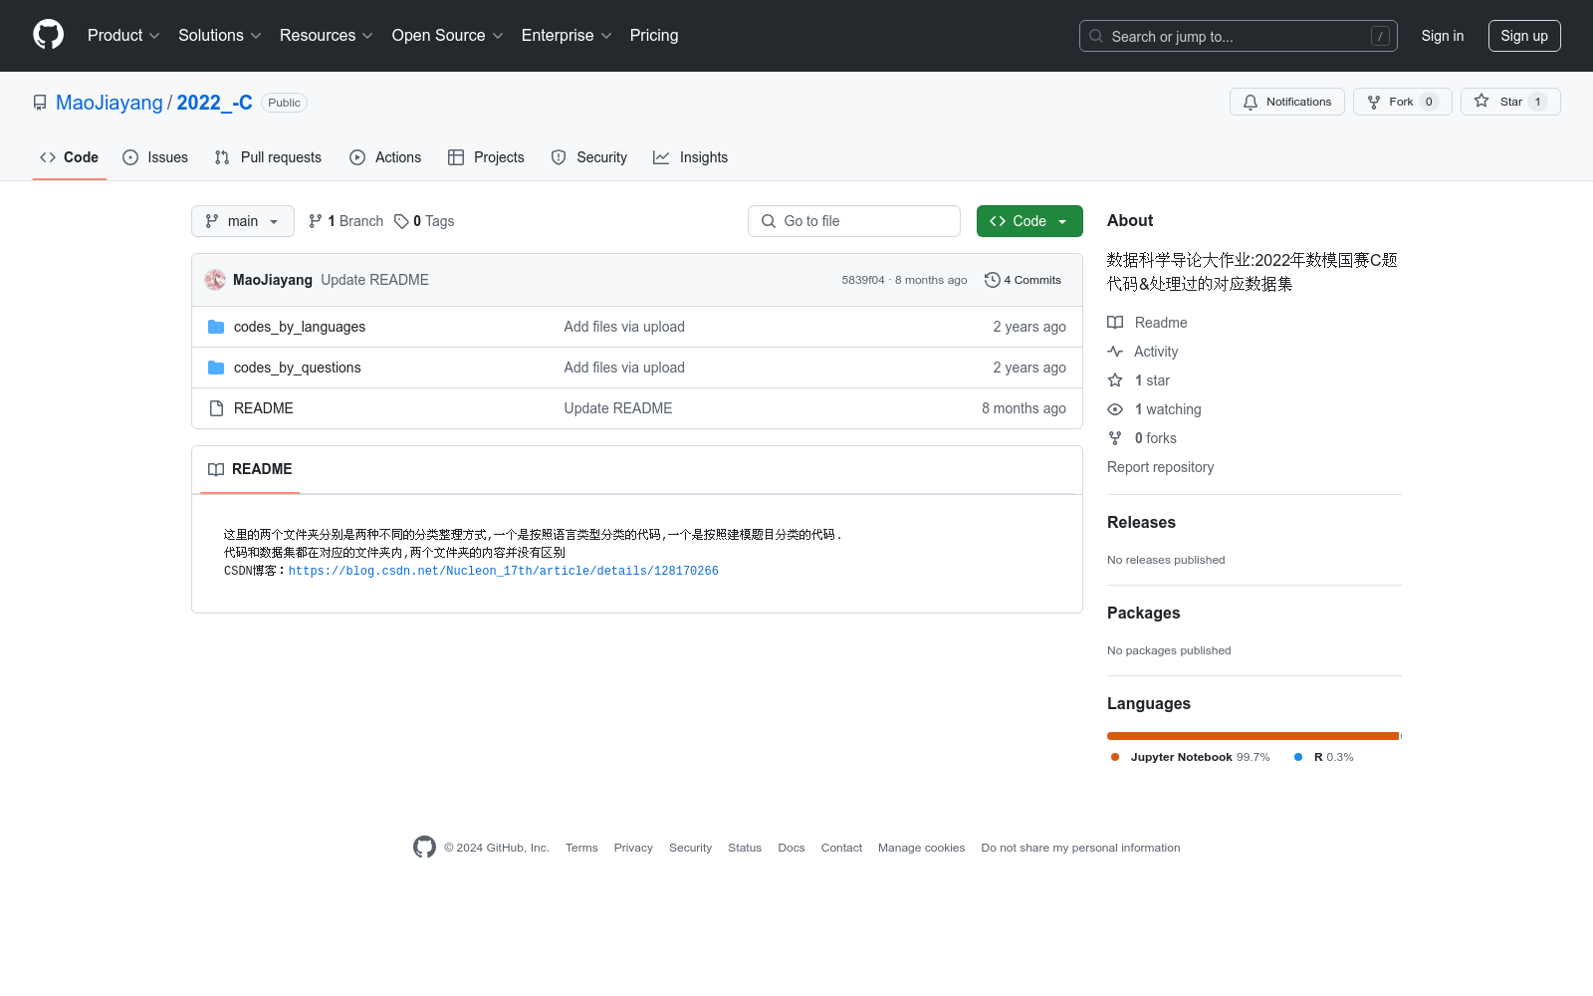Click the Sign up button
Image resolution: width=1593 pixels, height=996 pixels.
click(x=1524, y=36)
